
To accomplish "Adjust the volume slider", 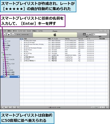I will pos(23,35).
